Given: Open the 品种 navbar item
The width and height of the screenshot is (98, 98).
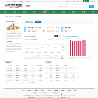Looking at the screenshot, I should click(x=54, y=12).
